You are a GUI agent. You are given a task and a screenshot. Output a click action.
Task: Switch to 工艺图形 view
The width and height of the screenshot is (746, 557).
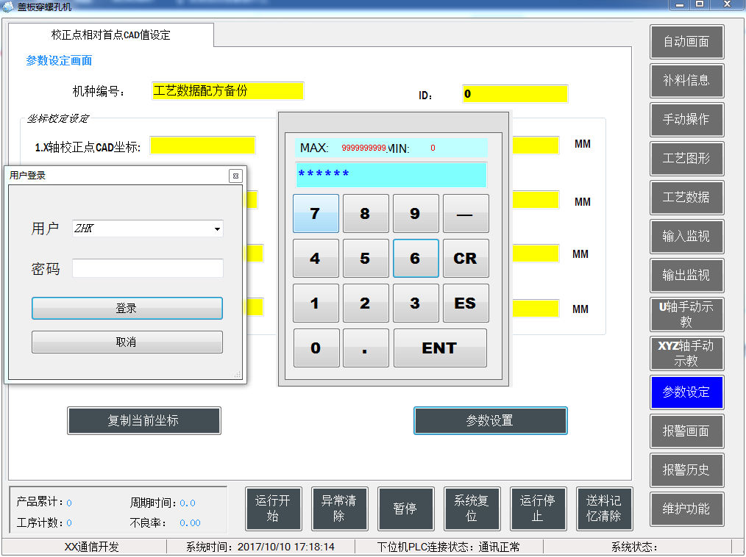pos(686,159)
